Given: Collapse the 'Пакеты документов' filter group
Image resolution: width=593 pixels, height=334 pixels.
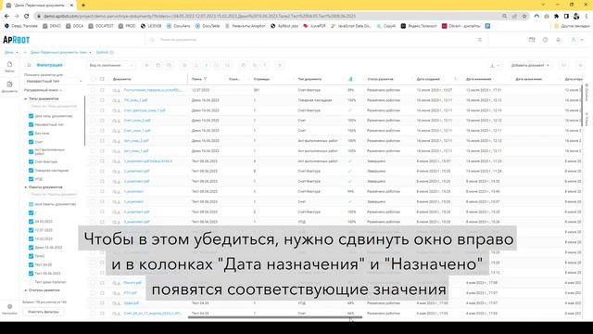Looking at the screenshot, I should [26, 187].
